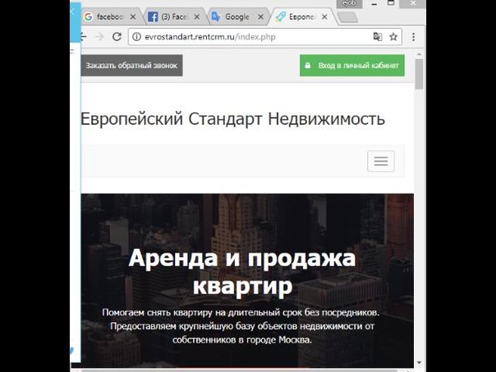Viewport: 496px width, 372px height.
Task: Click the scrollbar up arrow
Action: [419, 55]
